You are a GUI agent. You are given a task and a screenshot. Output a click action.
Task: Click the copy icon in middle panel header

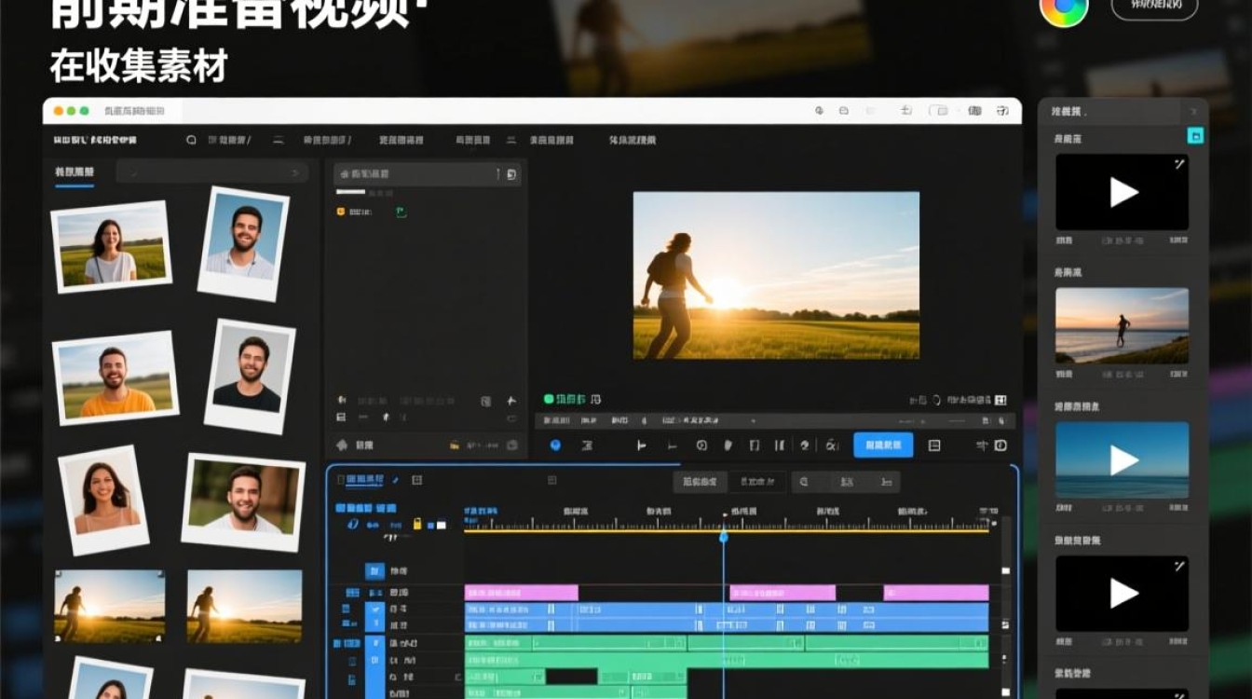tap(511, 174)
